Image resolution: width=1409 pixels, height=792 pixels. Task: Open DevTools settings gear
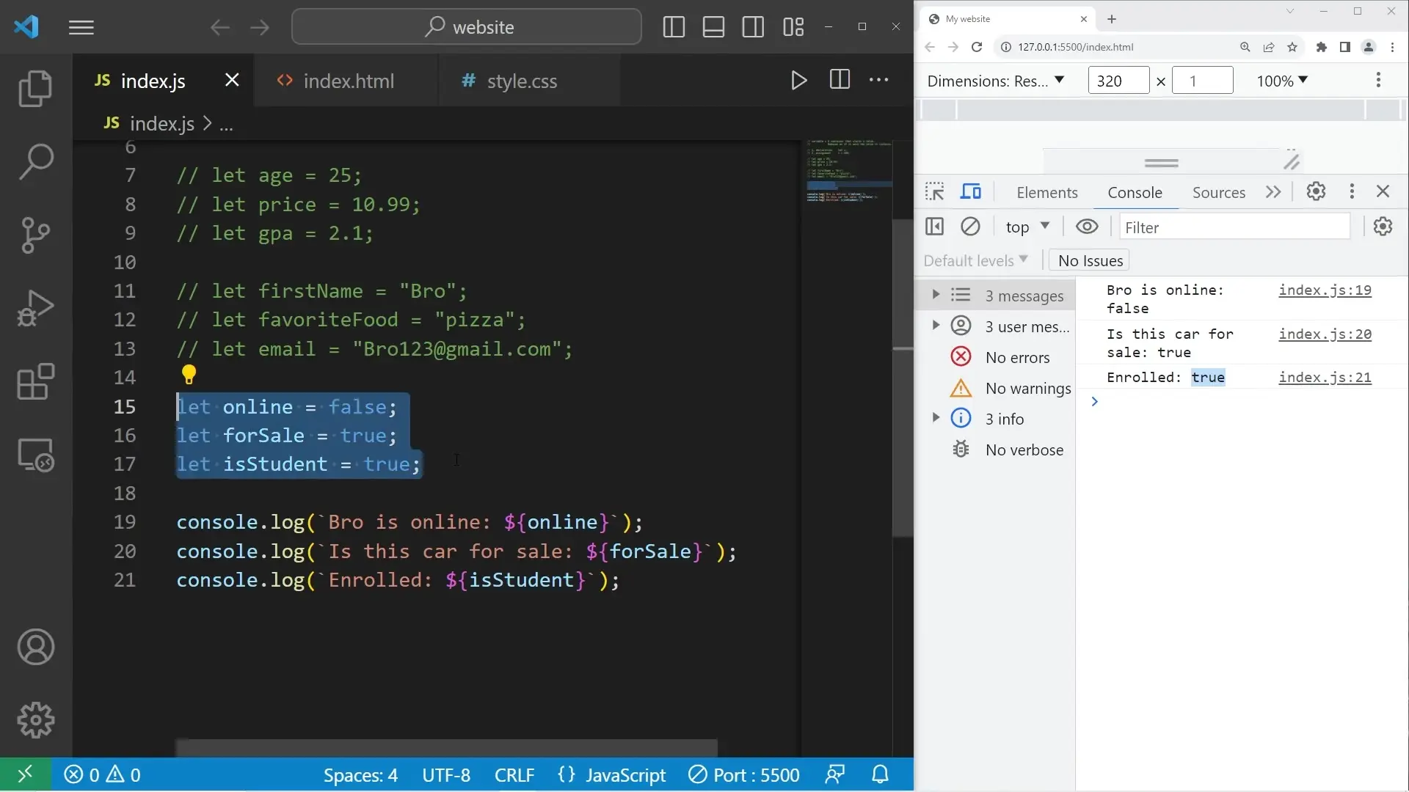1316,191
